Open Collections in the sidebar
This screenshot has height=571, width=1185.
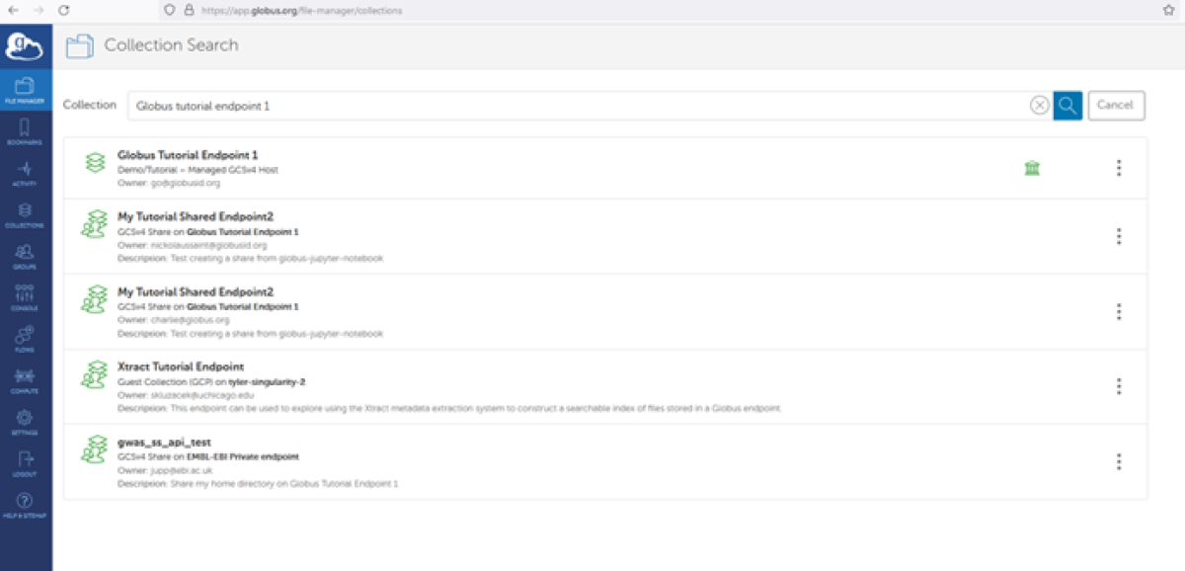point(25,215)
